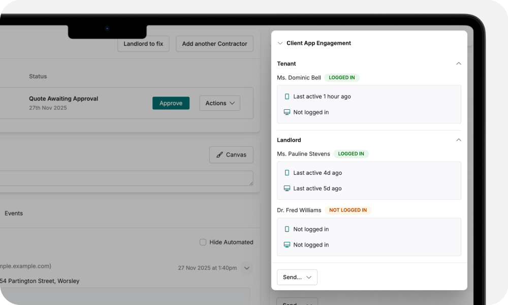Viewport: 508px width, 305px height.
Task: Toggle the NOT LOGGED IN badge for Dr. Fred Williams
Action: 348,210
